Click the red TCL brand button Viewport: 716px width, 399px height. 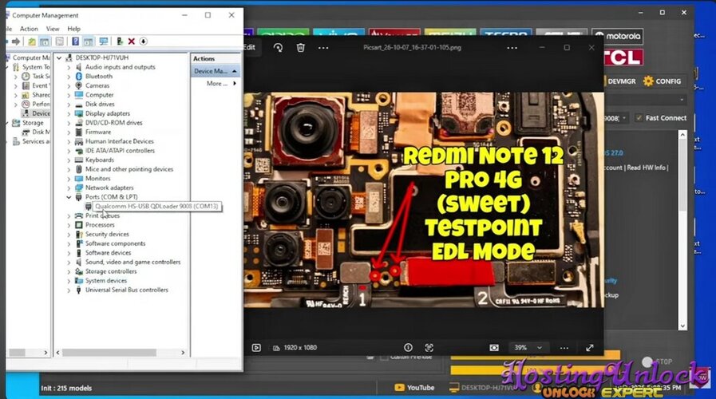click(x=623, y=57)
